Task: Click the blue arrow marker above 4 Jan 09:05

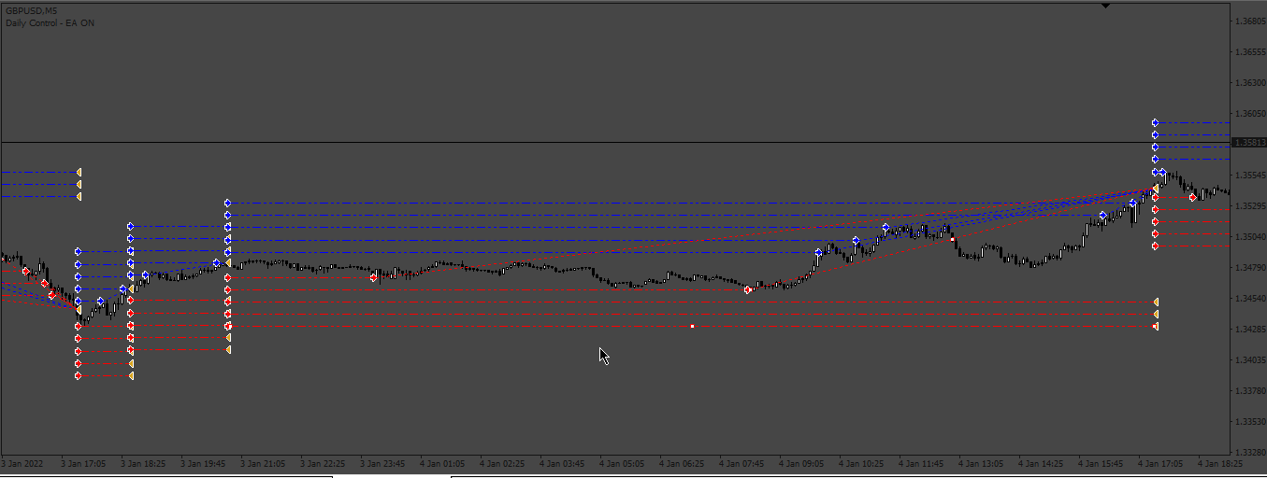Action: point(818,252)
